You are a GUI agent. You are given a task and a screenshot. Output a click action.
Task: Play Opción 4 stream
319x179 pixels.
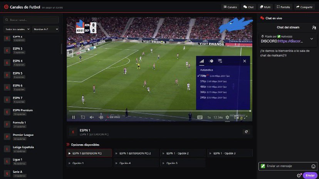click(136, 163)
